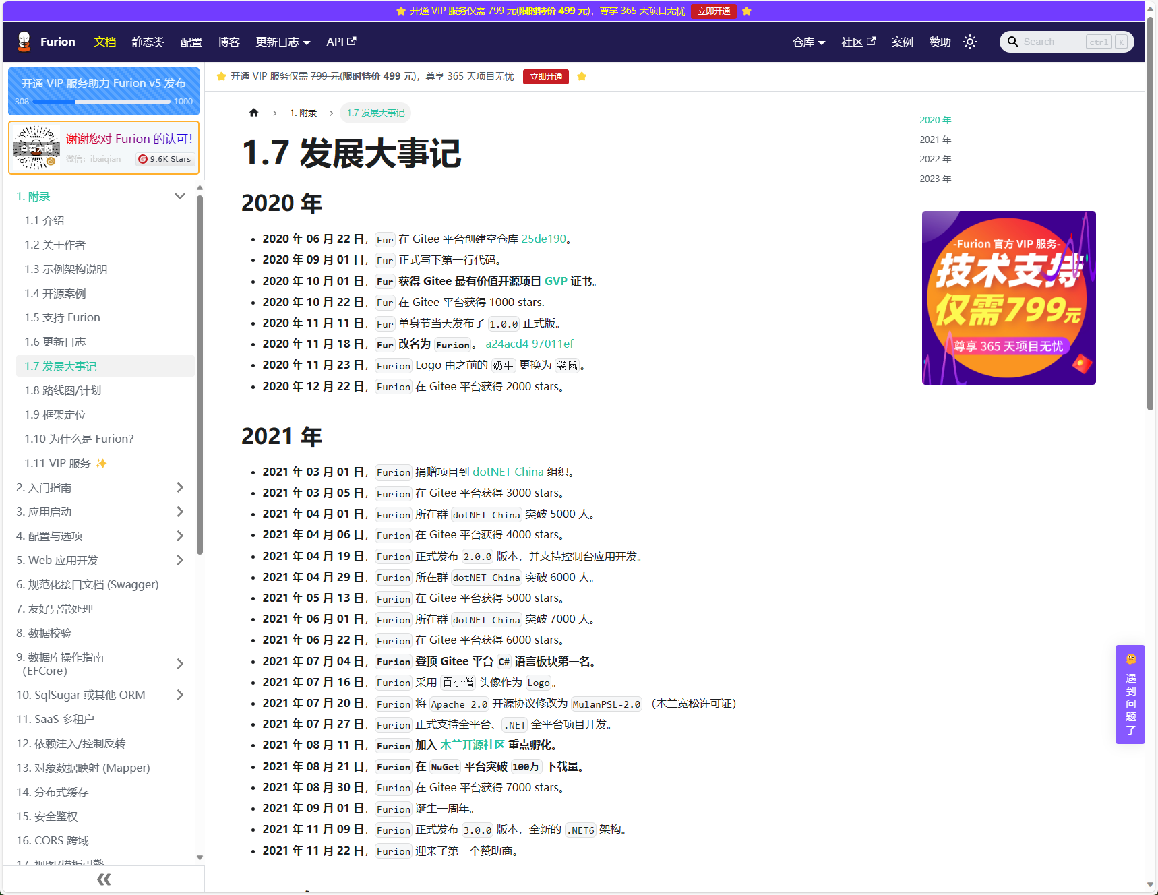Click the 9.6K Stars Gitee badge
Image resolution: width=1158 pixels, height=895 pixels.
click(x=165, y=159)
